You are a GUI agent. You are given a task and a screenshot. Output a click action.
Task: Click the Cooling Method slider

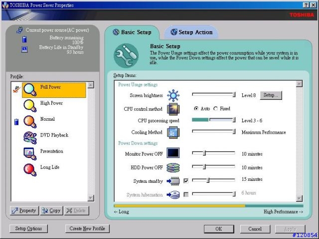click(214, 132)
